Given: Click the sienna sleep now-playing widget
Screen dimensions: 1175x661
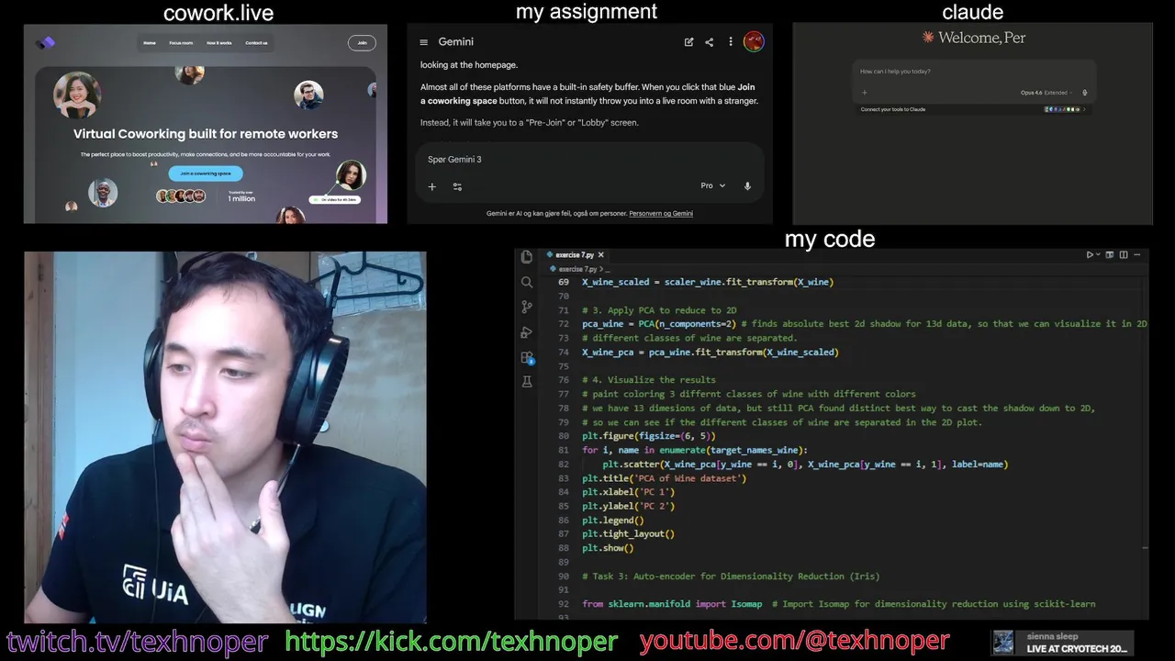Looking at the screenshot, I should click(1062, 642).
